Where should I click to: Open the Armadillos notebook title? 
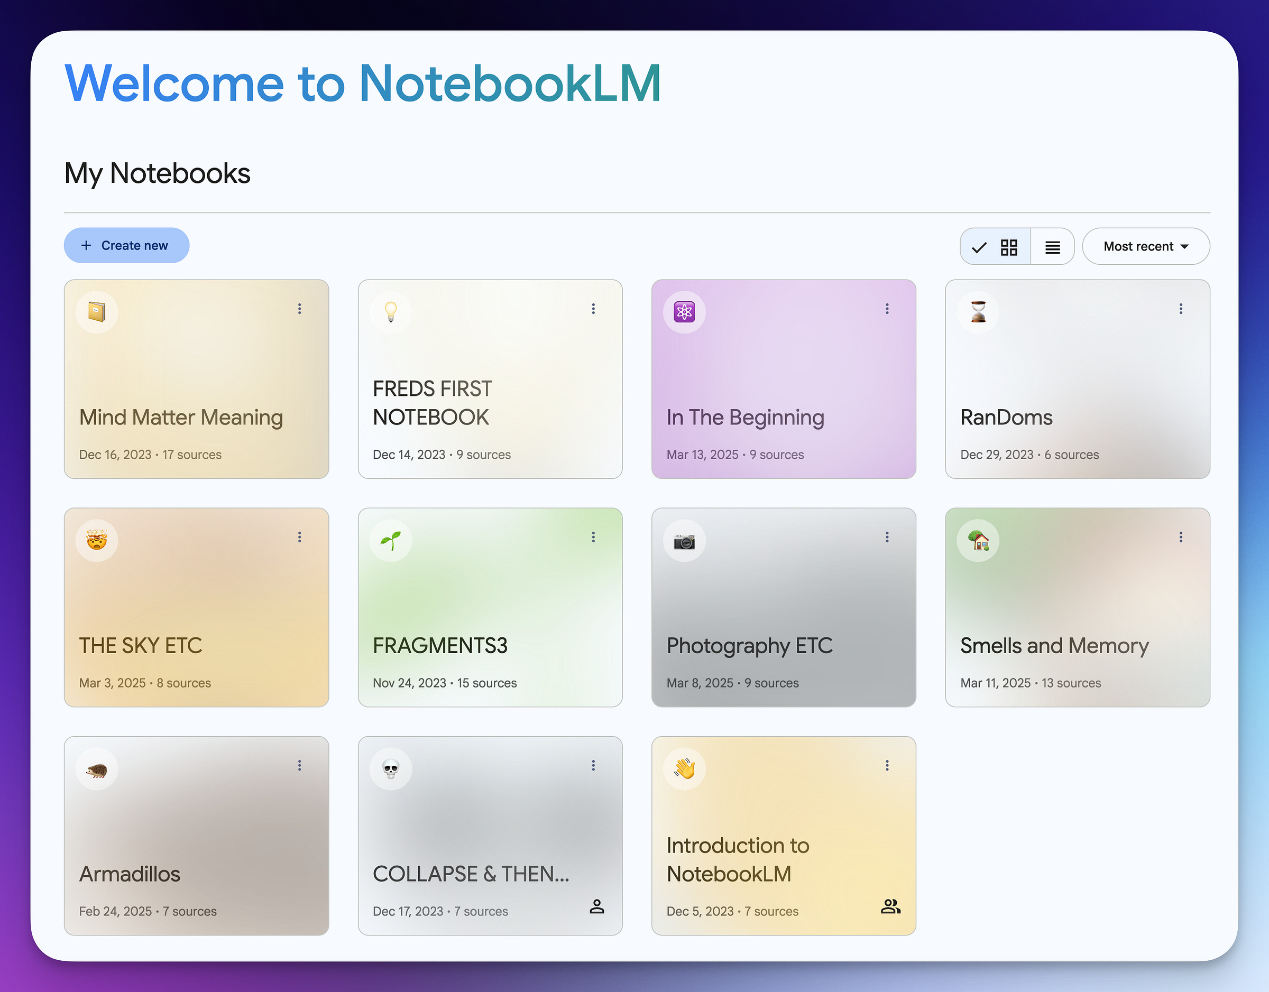pyautogui.click(x=130, y=874)
